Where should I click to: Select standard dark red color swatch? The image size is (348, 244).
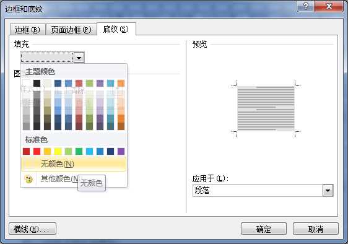pyautogui.click(x=26, y=152)
